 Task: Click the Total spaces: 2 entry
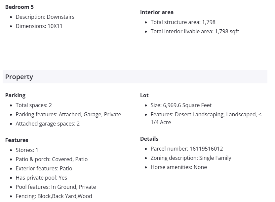point(34,105)
